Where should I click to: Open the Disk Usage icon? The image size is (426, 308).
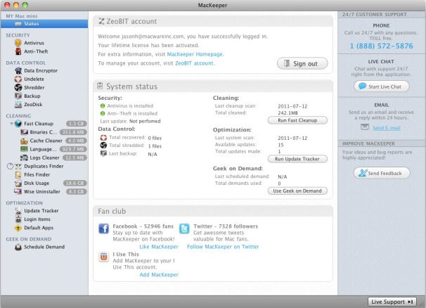pyautogui.click(x=18, y=184)
